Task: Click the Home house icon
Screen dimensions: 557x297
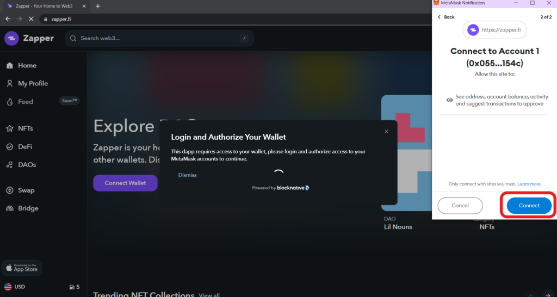Action: click(x=10, y=65)
